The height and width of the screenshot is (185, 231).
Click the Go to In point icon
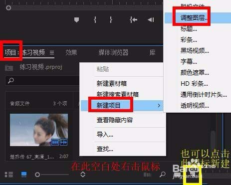[134, 20]
